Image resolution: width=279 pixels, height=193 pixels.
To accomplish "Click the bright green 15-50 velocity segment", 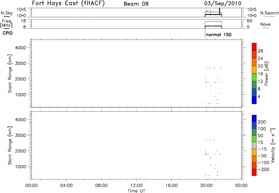I will click(x=254, y=139).
